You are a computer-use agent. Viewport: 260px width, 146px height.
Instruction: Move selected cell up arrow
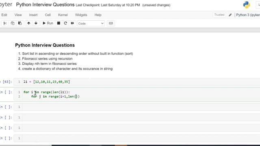29,24
